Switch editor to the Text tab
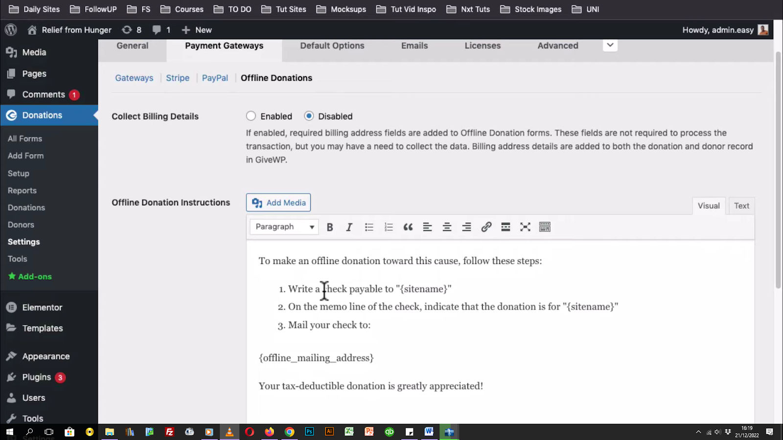This screenshot has height=440, width=783. click(x=741, y=206)
